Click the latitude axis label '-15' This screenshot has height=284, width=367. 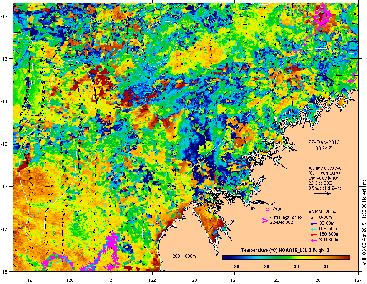[x=5, y=144]
